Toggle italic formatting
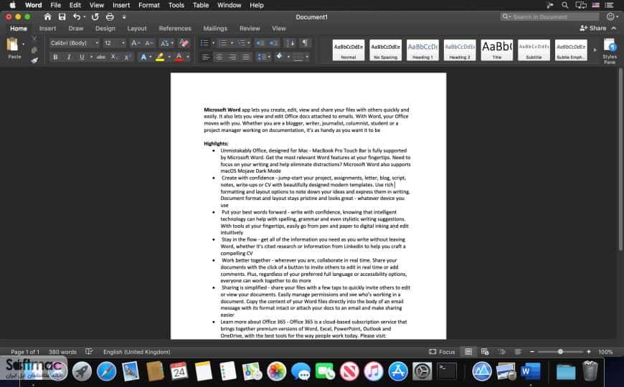Viewport: 624px width, 387px height. pyautogui.click(x=68, y=57)
